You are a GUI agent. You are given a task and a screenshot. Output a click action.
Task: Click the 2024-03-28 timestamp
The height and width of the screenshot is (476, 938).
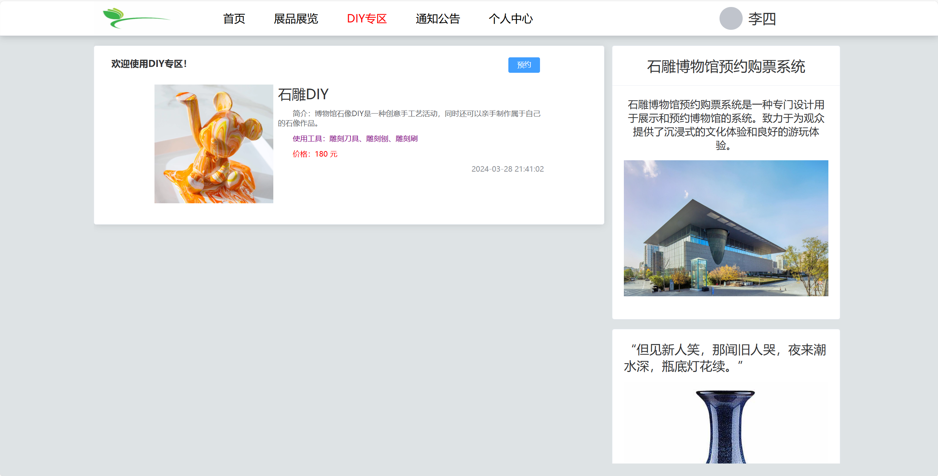coord(507,169)
